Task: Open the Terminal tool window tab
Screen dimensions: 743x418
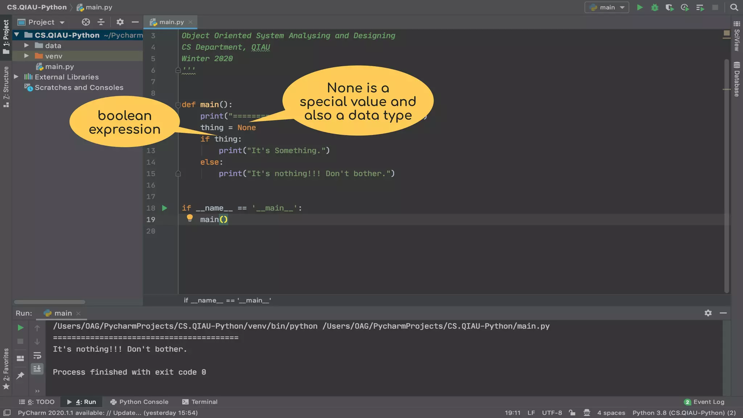Action: (x=200, y=402)
